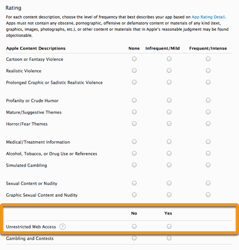Screen dimensions: 239x250
Task: Set Graphic Sexual Content and Nudity to Infrequent/Mild
Action: [169, 195]
